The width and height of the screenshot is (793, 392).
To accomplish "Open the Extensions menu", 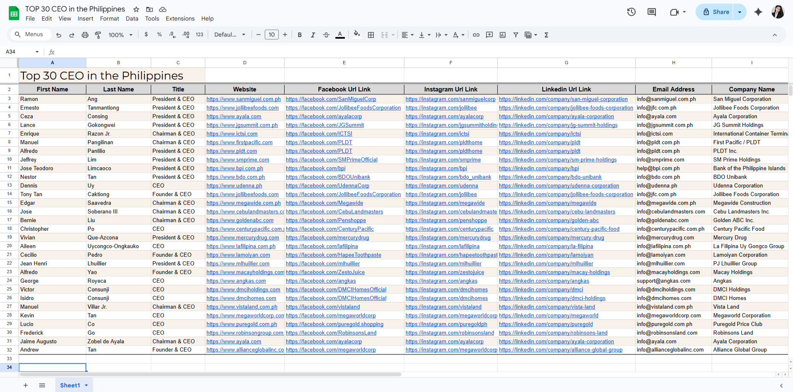I will click(180, 19).
